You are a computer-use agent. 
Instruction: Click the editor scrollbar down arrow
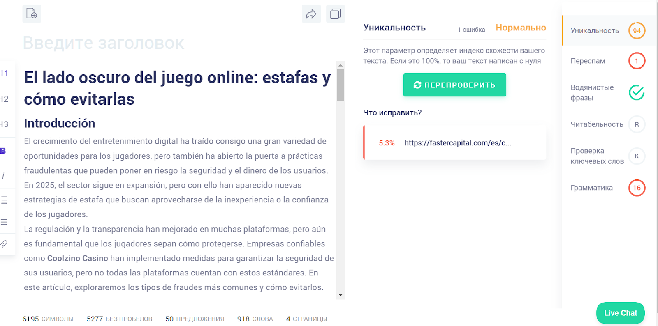pos(341,295)
